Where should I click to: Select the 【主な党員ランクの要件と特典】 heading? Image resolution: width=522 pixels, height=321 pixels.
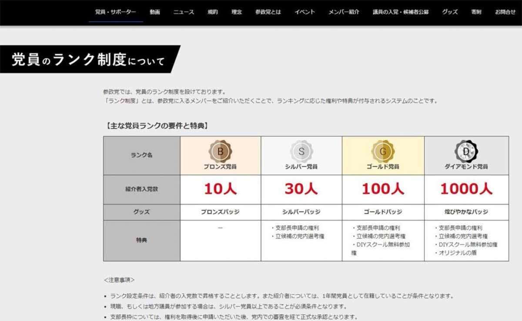[x=157, y=126]
